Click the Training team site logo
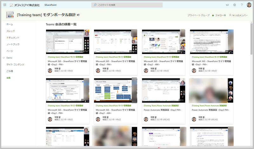Viewport: 254px width, 149px height. coord(10,15)
